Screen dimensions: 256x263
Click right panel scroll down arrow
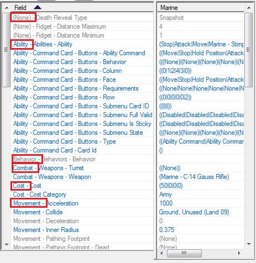[249, 244]
